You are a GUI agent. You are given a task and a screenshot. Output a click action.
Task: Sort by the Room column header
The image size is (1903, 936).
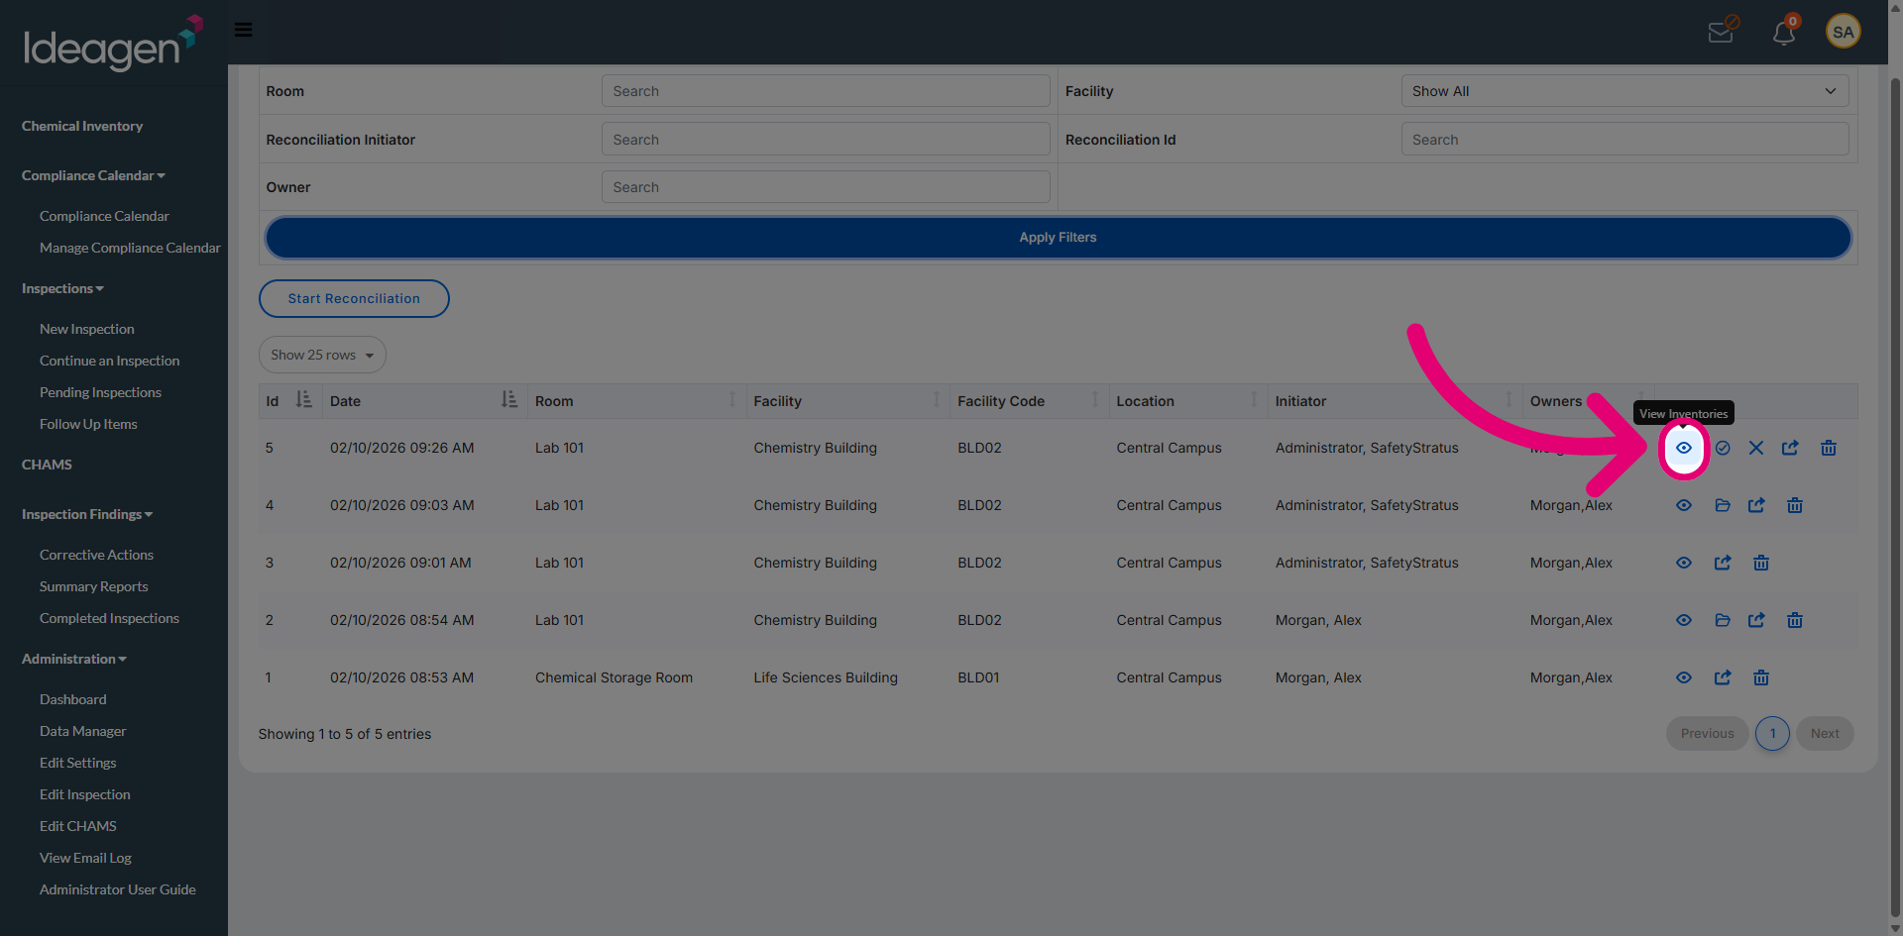tap(636, 400)
